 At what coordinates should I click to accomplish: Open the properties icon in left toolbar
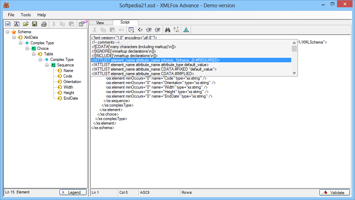point(81,24)
